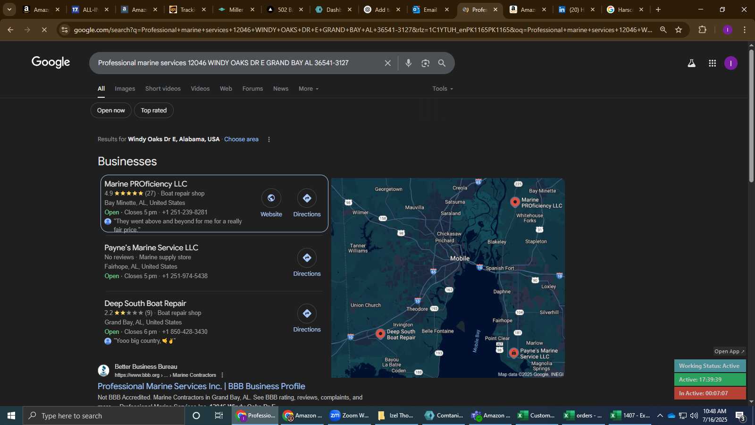Screen dimensions: 755x425
Task: Click the Choose area link
Action: point(241,139)
